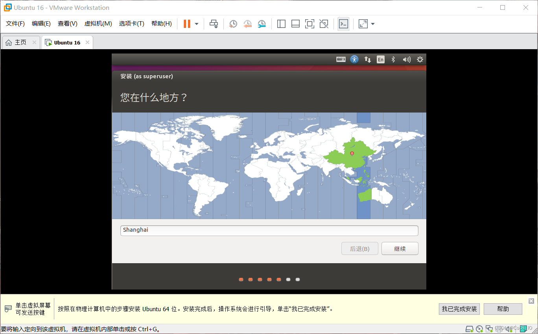
Task: Enter full screen mode icon
Action: pos(310,24)
